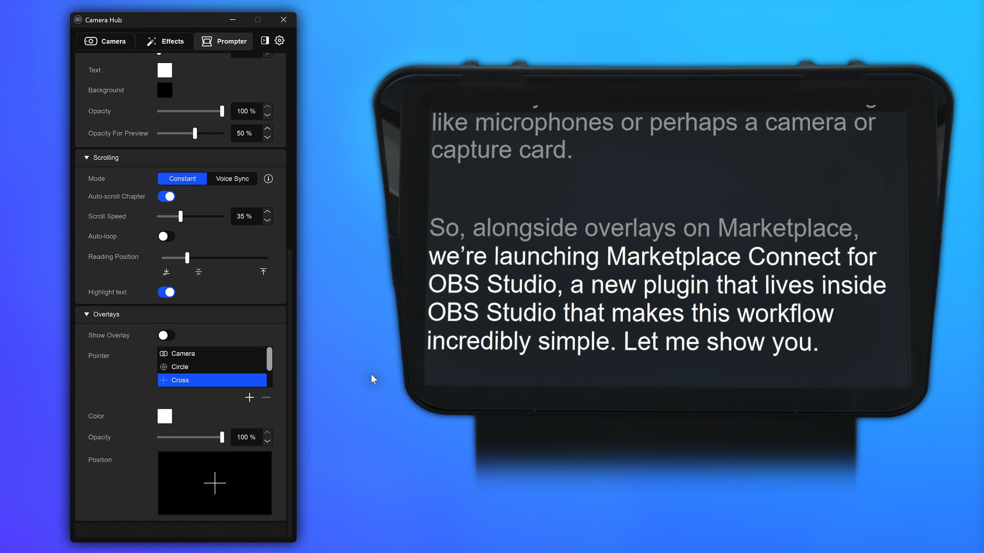The height and width of the screenshot is (553, 984).
Task: Click the 50 % preview opacity field
Action: pos(246,133)
